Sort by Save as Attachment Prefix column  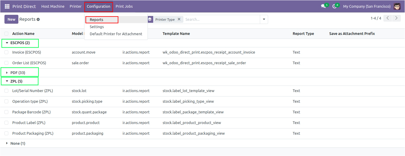point(352,34)
